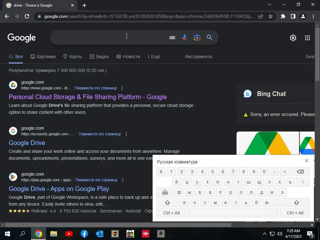
Task: Open Chrome profile avatar
Action: pyautogui.click(x=303, y=16)
